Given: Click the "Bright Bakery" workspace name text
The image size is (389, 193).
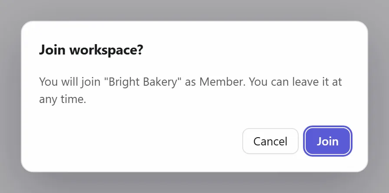Looking at the screenshot, I should (143, 82).
